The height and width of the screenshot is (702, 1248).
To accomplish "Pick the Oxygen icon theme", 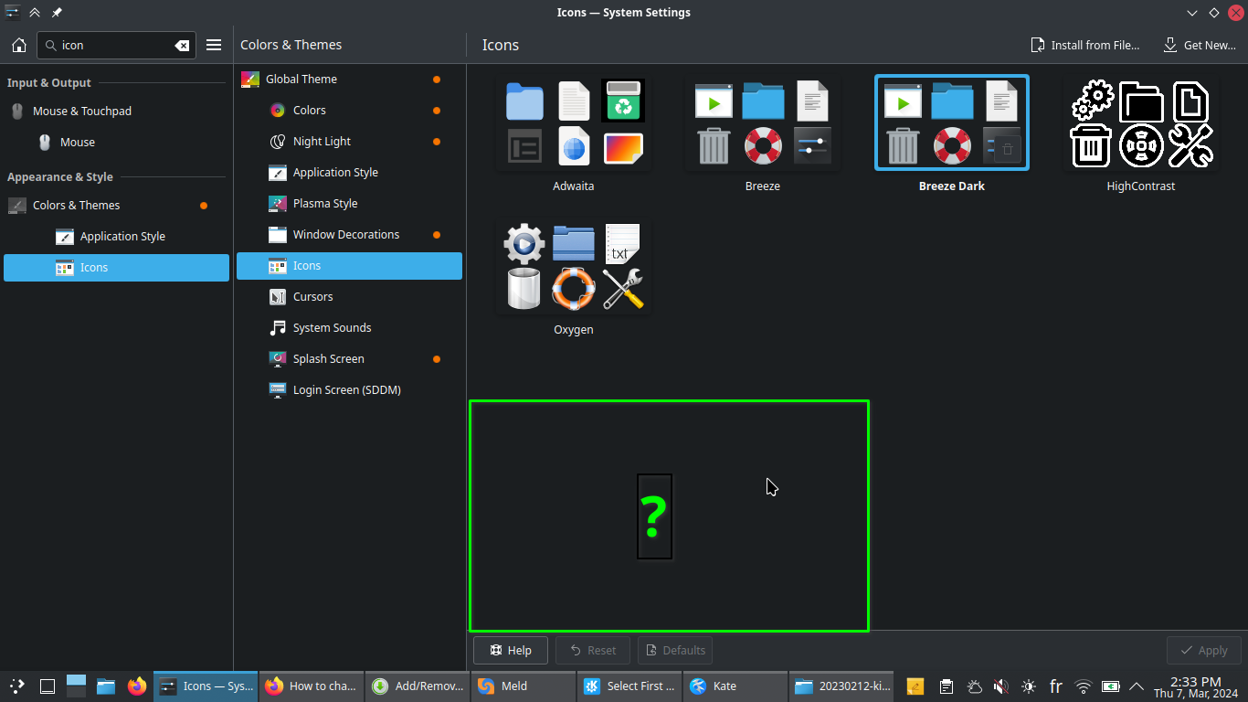I will pos(574,278).
